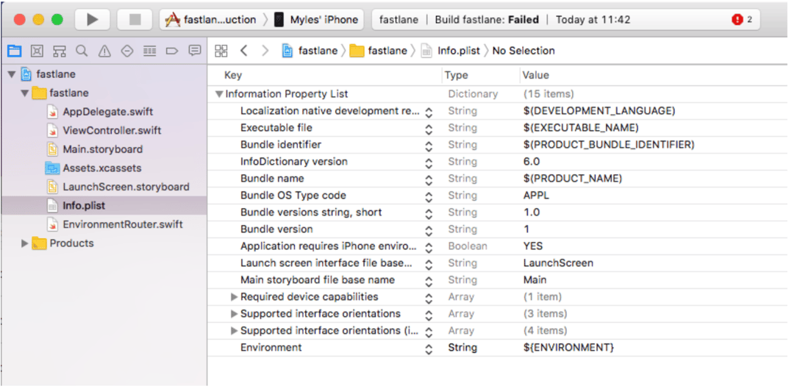The width and height of the screenshot is (789, 389).
Task: Select the ${ENVIRONMENT} value cell
Action: click(x=568, y=348)
